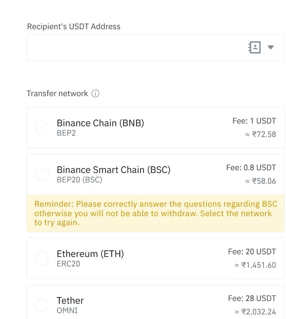Screen dimensions: 286x319
Task: Select the Tether OMNI radio button
Action: (x=42, y=305)
